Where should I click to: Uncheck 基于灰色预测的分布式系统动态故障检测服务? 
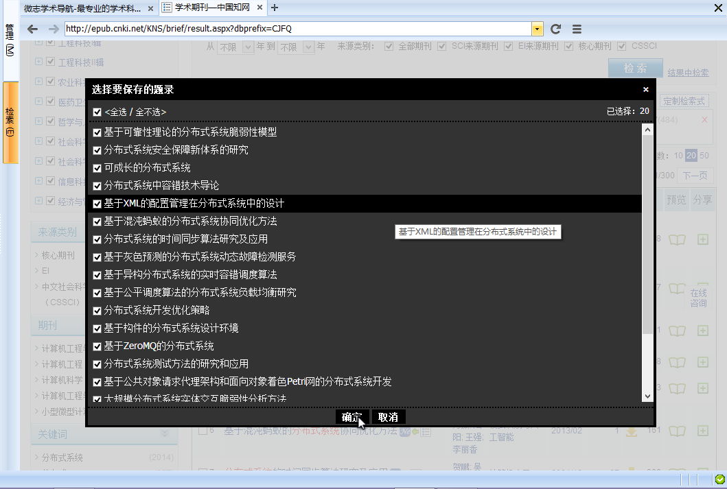(97, 257)
